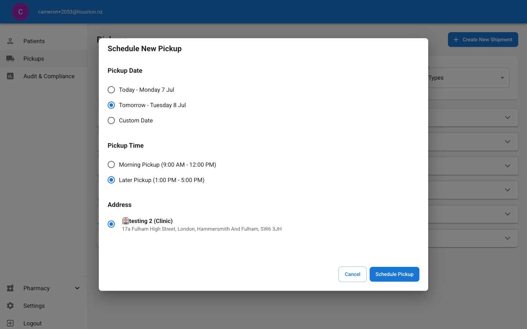Expand the Pharmacy menu chevron

(x=77, y=288)
